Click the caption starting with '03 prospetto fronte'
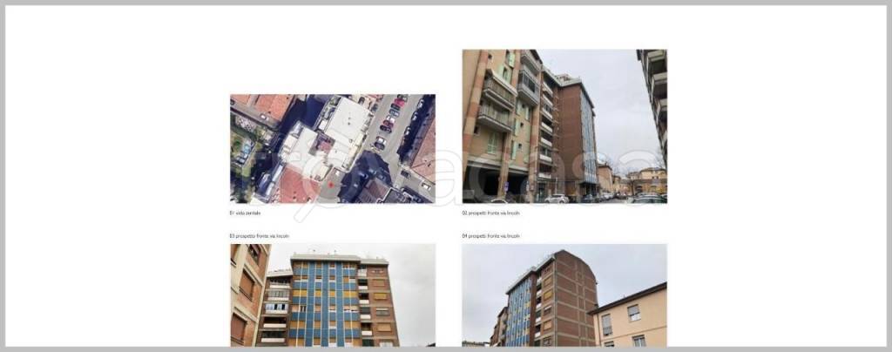 (x=259, y=236)
